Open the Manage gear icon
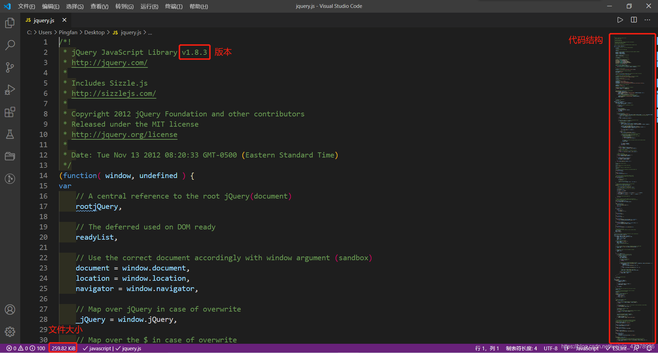 (x=10, y=331)
